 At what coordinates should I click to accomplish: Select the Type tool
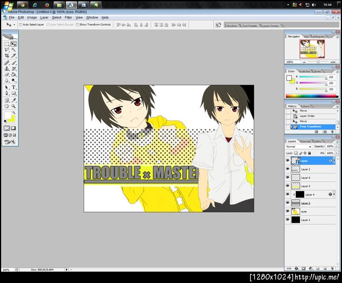pos(14,88)
